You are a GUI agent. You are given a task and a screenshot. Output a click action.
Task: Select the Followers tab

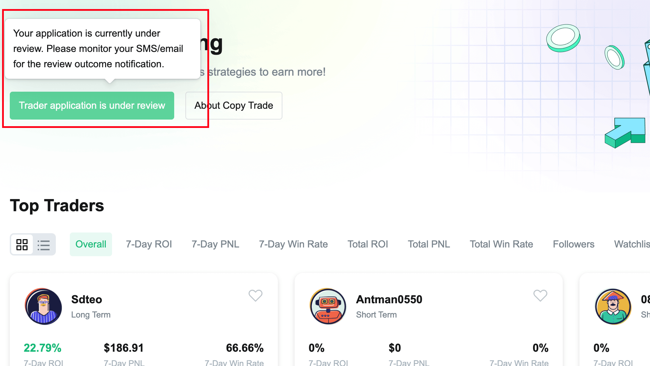pos(574,244)
